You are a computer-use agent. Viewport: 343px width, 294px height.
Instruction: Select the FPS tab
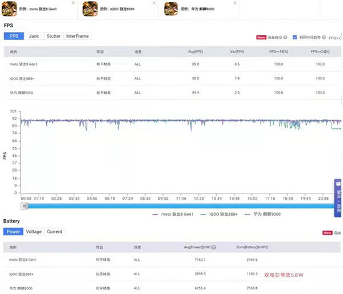[14, 36]
